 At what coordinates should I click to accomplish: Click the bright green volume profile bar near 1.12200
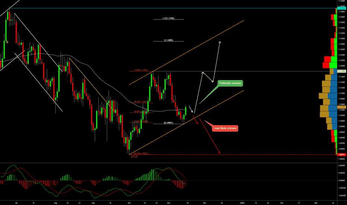coord(334,60)
